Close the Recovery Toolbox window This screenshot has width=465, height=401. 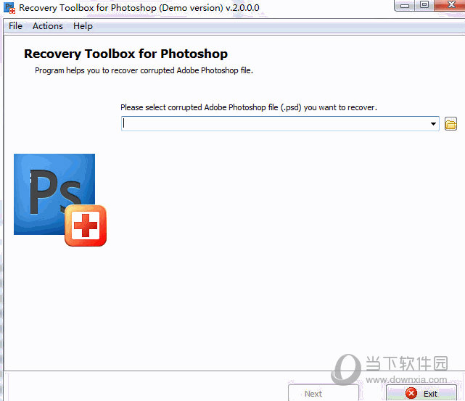pyautogui.click(x=451, y=5)
